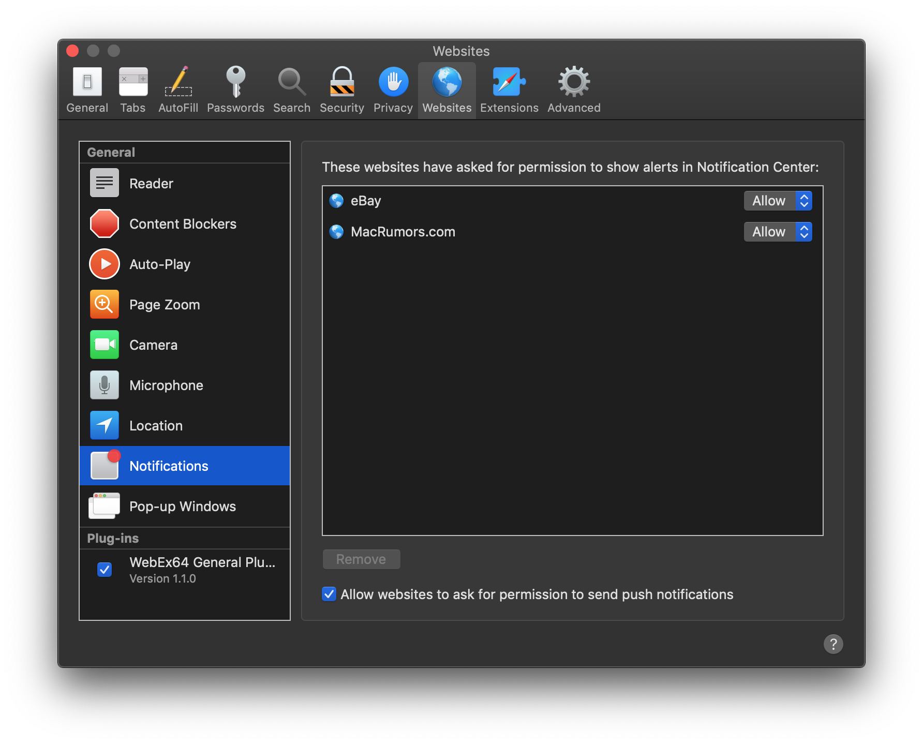Screen dimensions: 923x744
Task: Open the Extensions puzzle icon
Action: click(x=509, y=82)
